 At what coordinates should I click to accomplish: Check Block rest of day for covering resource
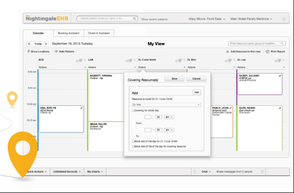133,146
